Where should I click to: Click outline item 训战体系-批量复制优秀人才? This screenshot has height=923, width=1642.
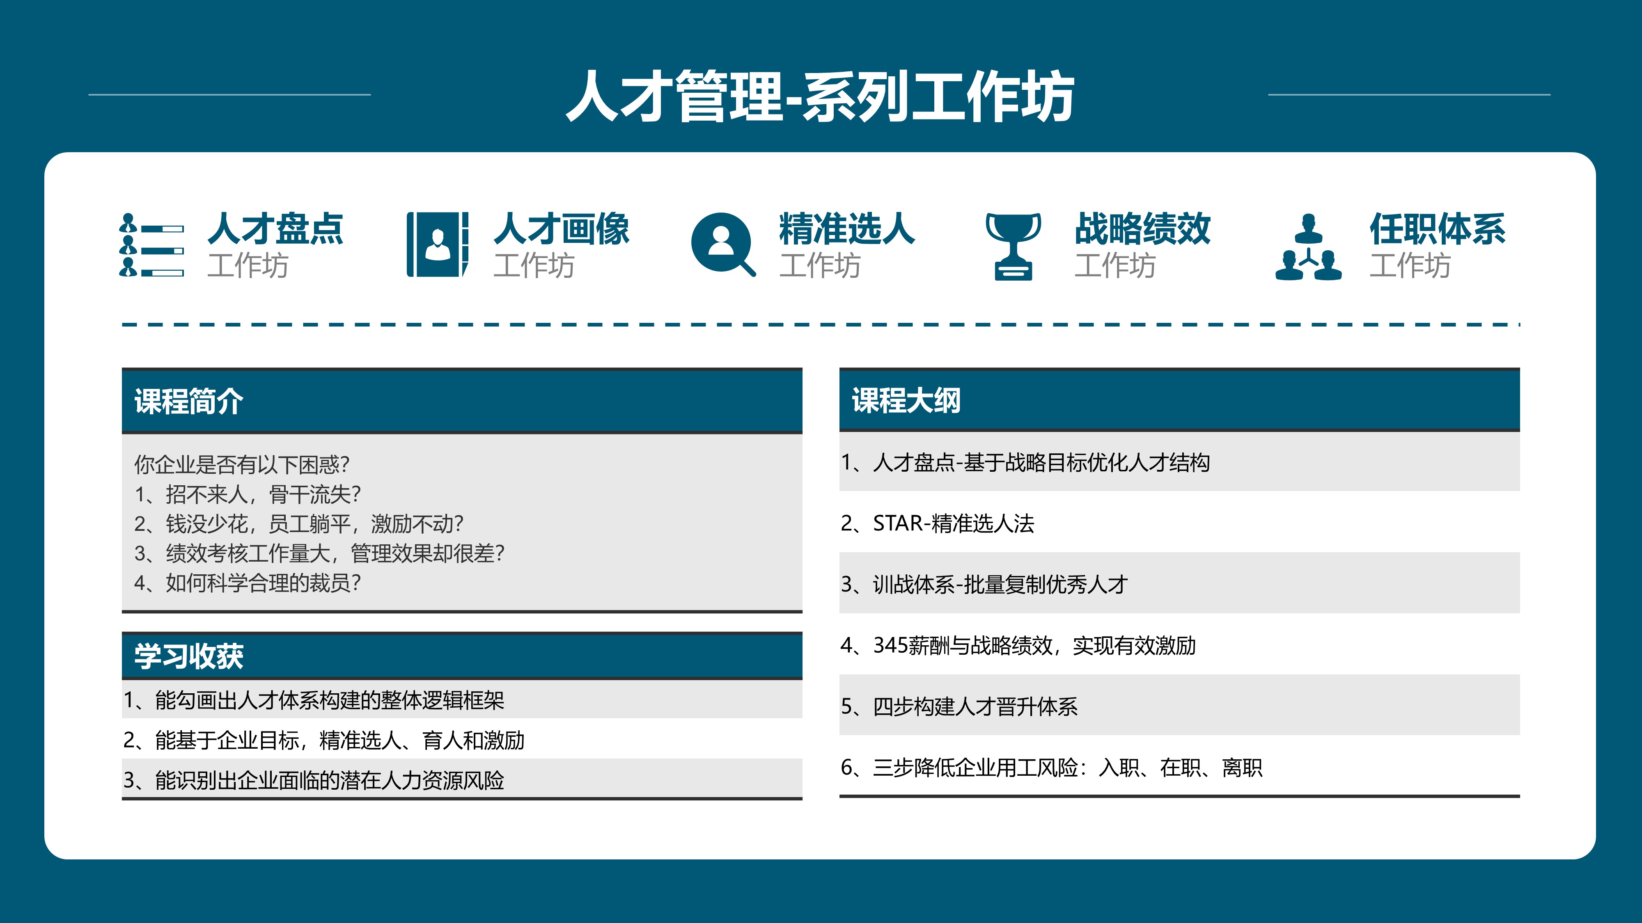pos(984,584)
